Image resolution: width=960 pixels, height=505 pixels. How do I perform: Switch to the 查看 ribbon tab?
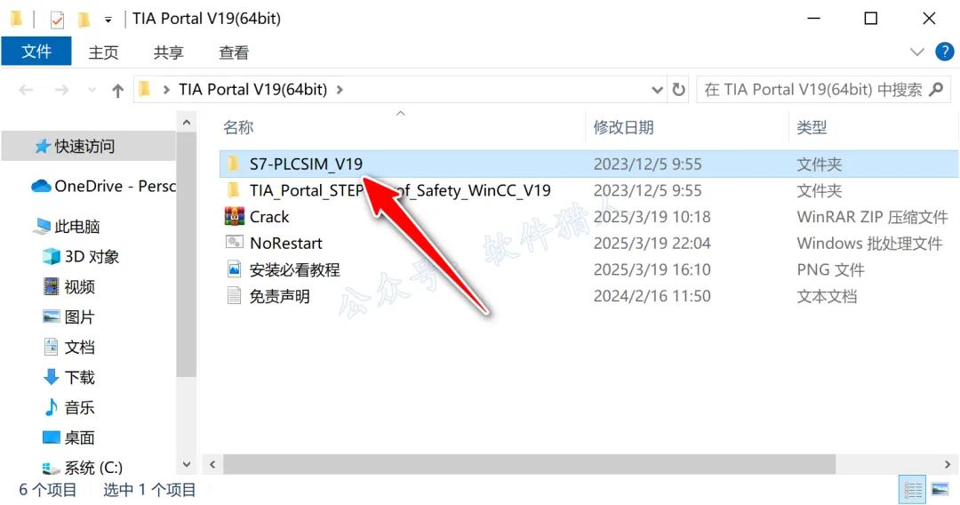click(234, 52)
